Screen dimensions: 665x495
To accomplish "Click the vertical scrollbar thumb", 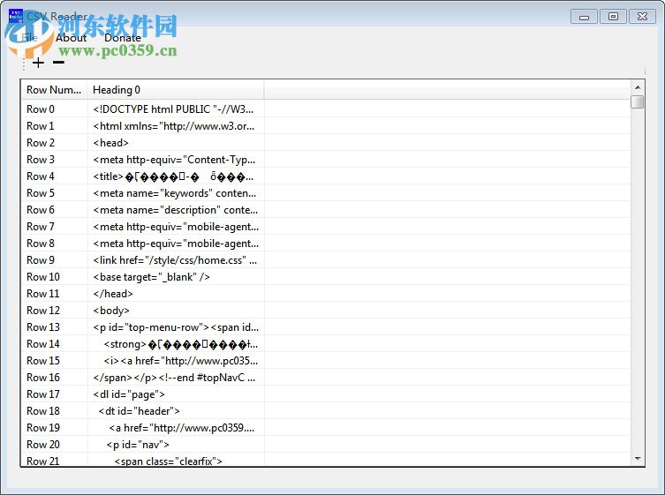I will tap(638, 102).
